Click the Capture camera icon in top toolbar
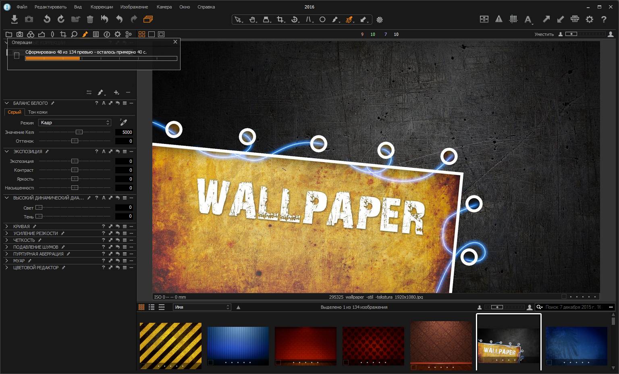Screen dimensions: 619x374 [29, 19]
